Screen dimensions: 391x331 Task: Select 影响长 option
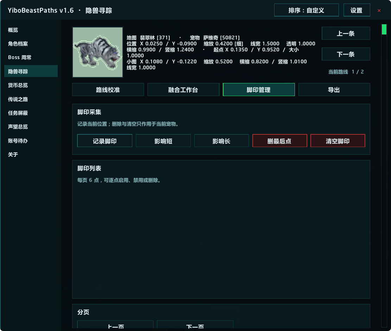[221, 141]
